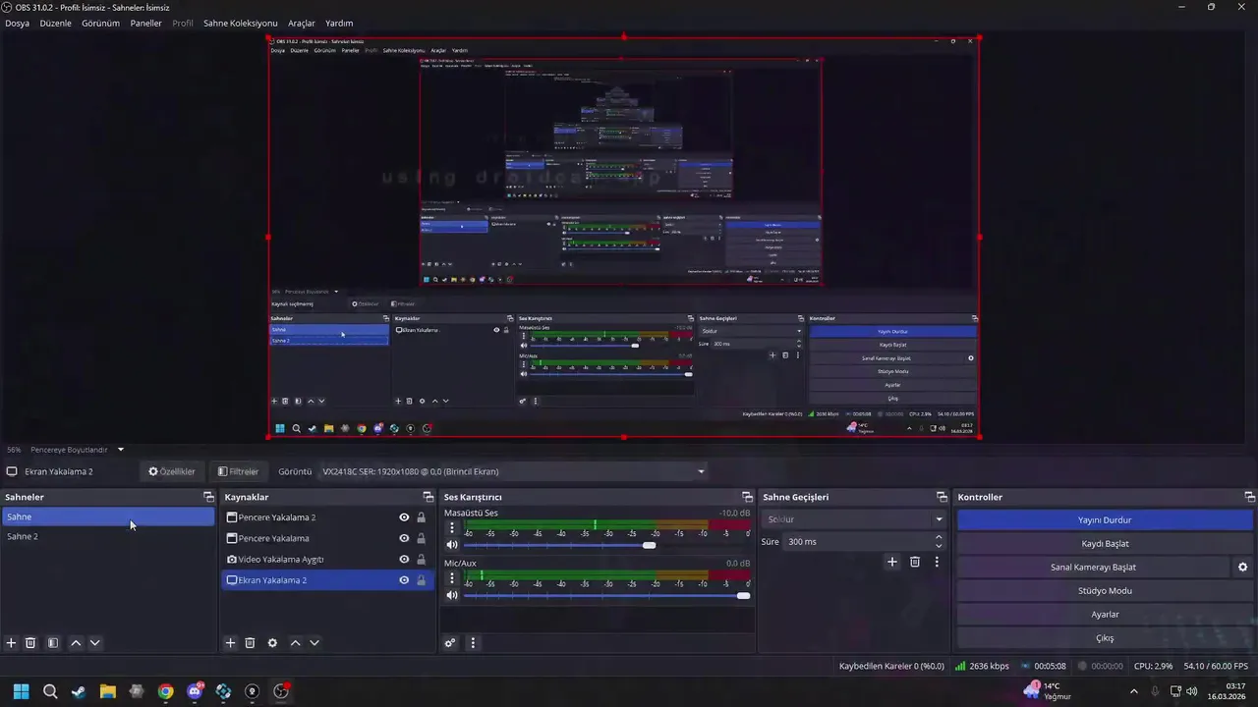This screenshot has height=707, width=1258.
Task: Click Kaydı Başlat button
Action: [x=1105, y=543]
